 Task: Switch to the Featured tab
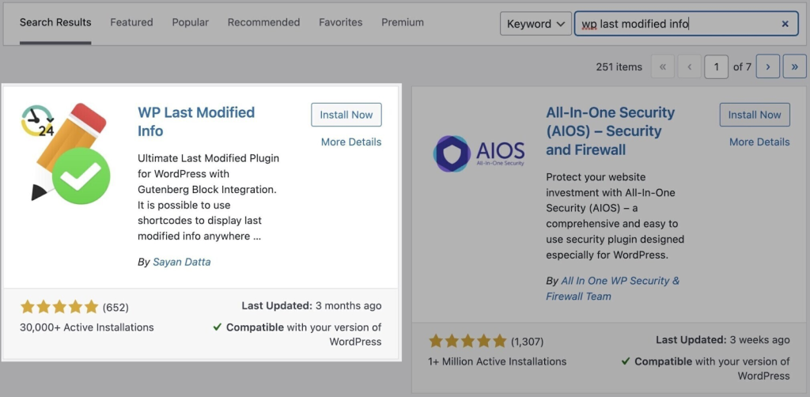(131, 22)
